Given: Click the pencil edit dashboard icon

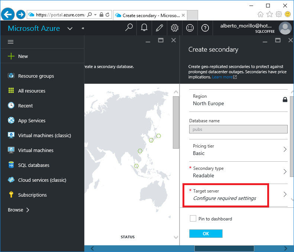Looking at the screenshot, I should pos(159,28).
